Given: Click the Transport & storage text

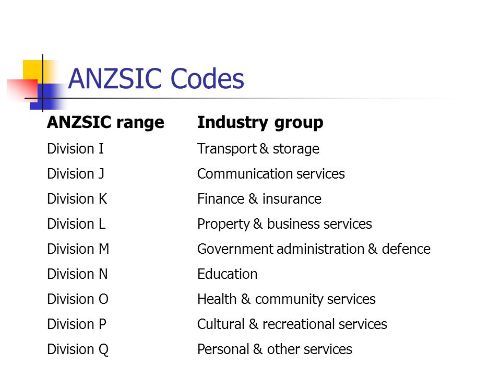Looking at the screenshot, I should [258, 149].
